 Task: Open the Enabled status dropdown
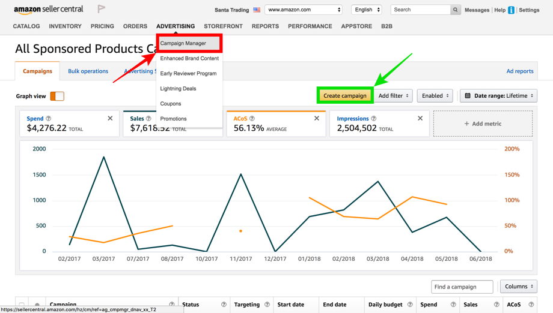pos(435,96)
